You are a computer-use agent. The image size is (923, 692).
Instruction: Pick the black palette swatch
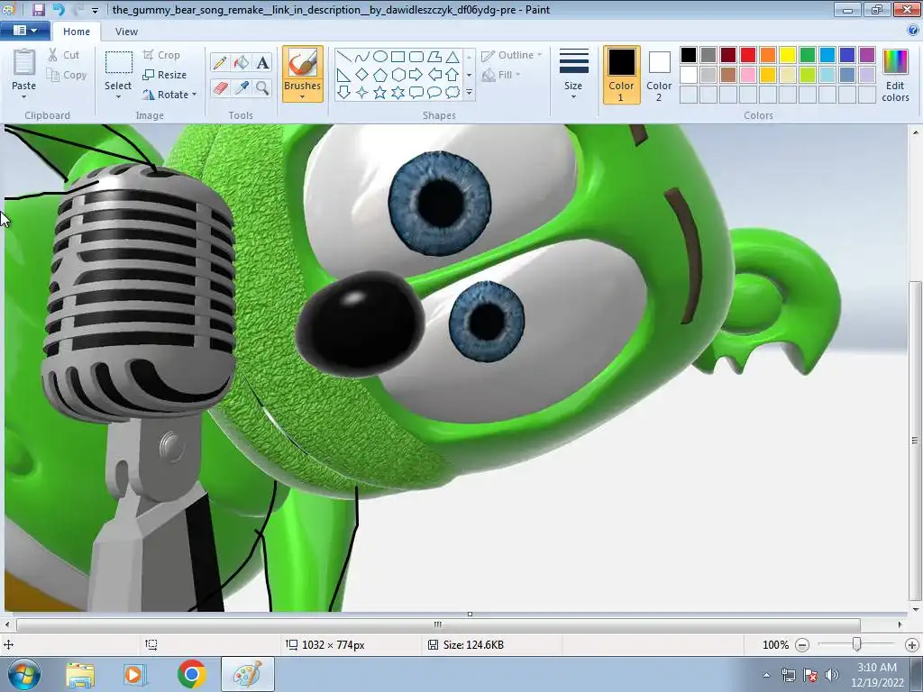[688, 55]
